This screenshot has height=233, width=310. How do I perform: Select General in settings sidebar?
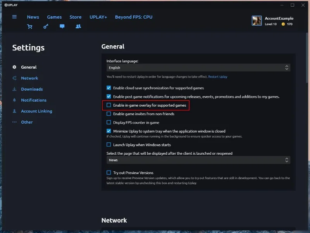[29, 67]
